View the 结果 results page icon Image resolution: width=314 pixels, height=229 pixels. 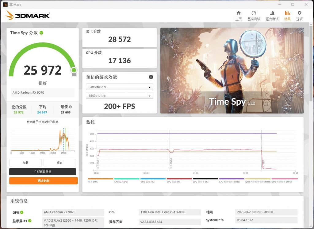pyautogui.click(x=287, y=15)
